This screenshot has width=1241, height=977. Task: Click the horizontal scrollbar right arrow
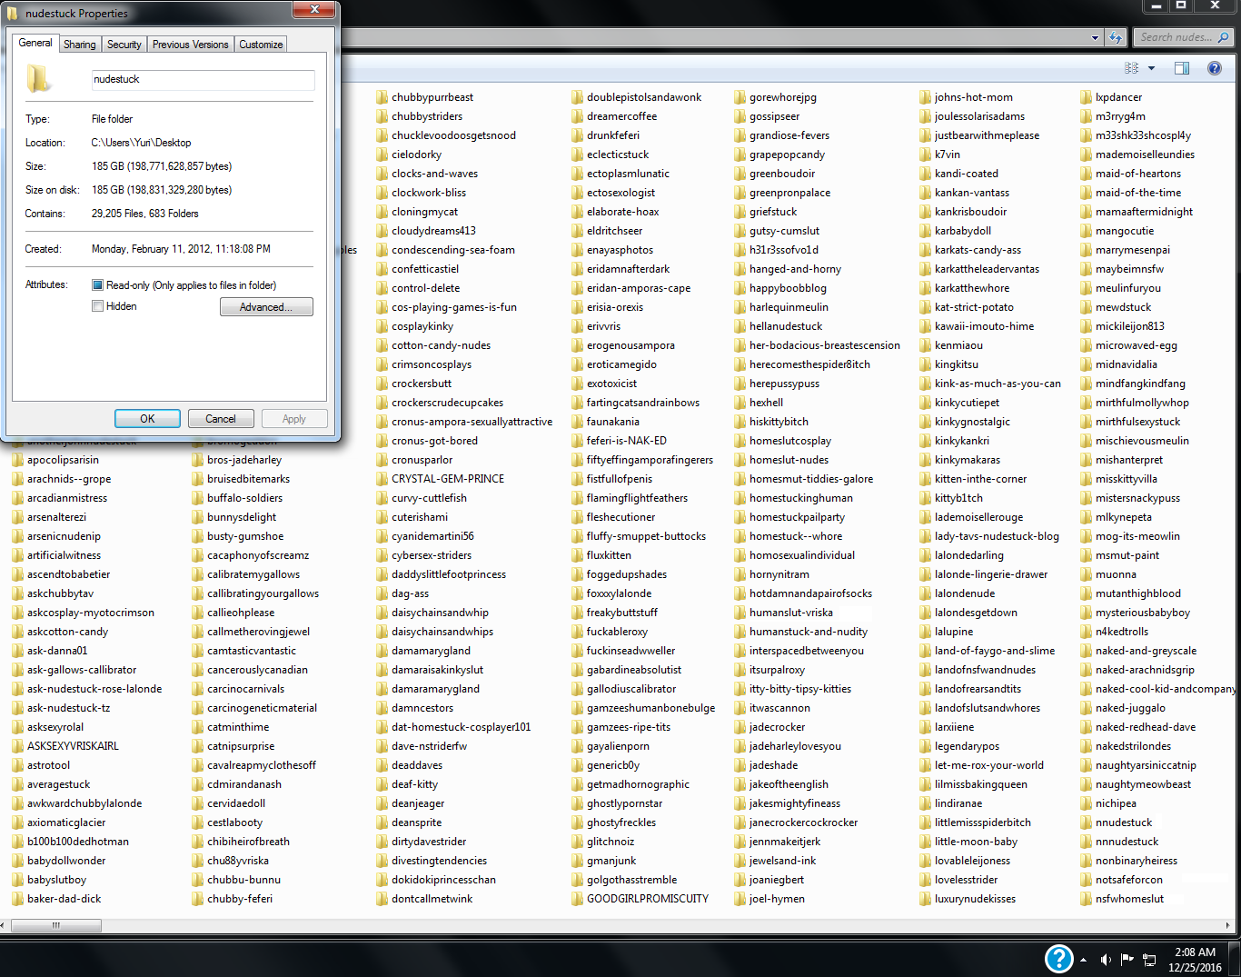click(x=1227, y=925)
